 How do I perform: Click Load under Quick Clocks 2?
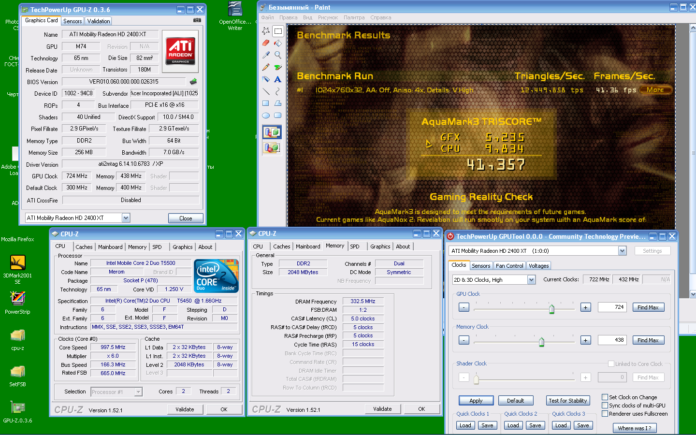point(513,425)
